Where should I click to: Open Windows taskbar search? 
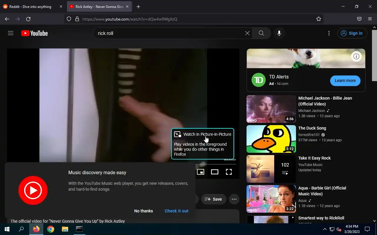click(21, 229)
